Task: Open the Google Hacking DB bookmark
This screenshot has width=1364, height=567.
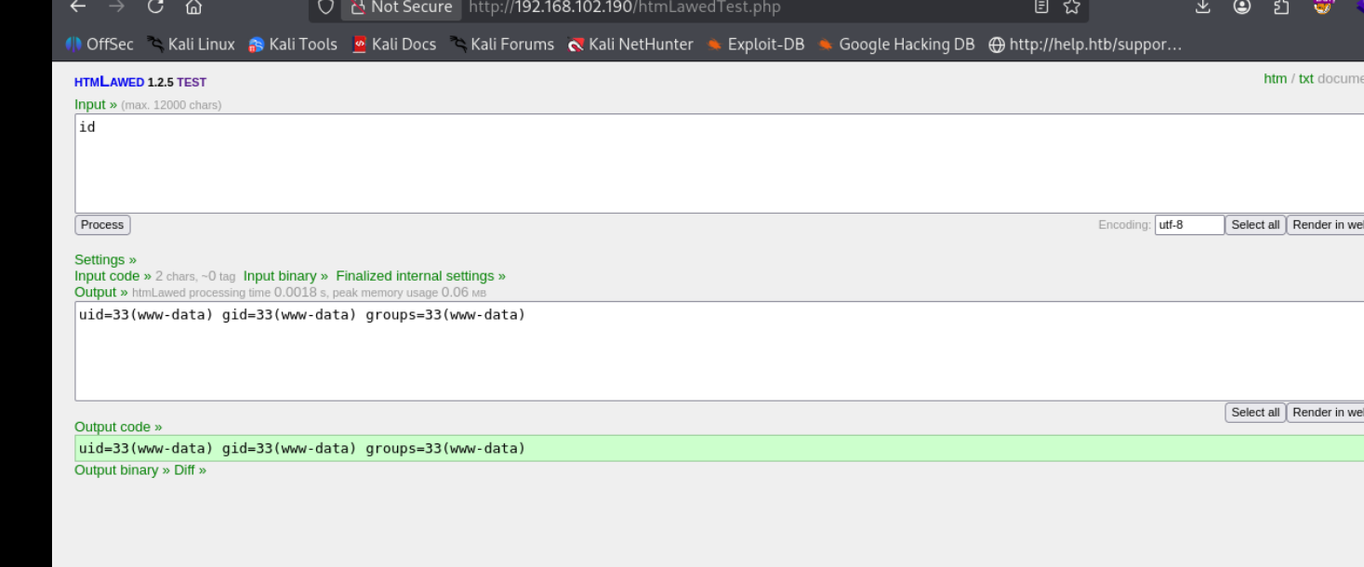Action: [896, 44]
